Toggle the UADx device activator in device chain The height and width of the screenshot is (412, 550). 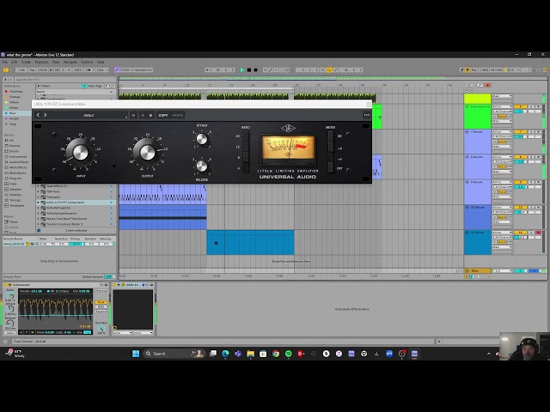click(x=114, y=285)
